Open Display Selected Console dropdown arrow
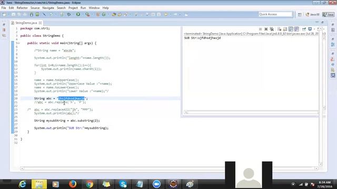 coord(314,29)
